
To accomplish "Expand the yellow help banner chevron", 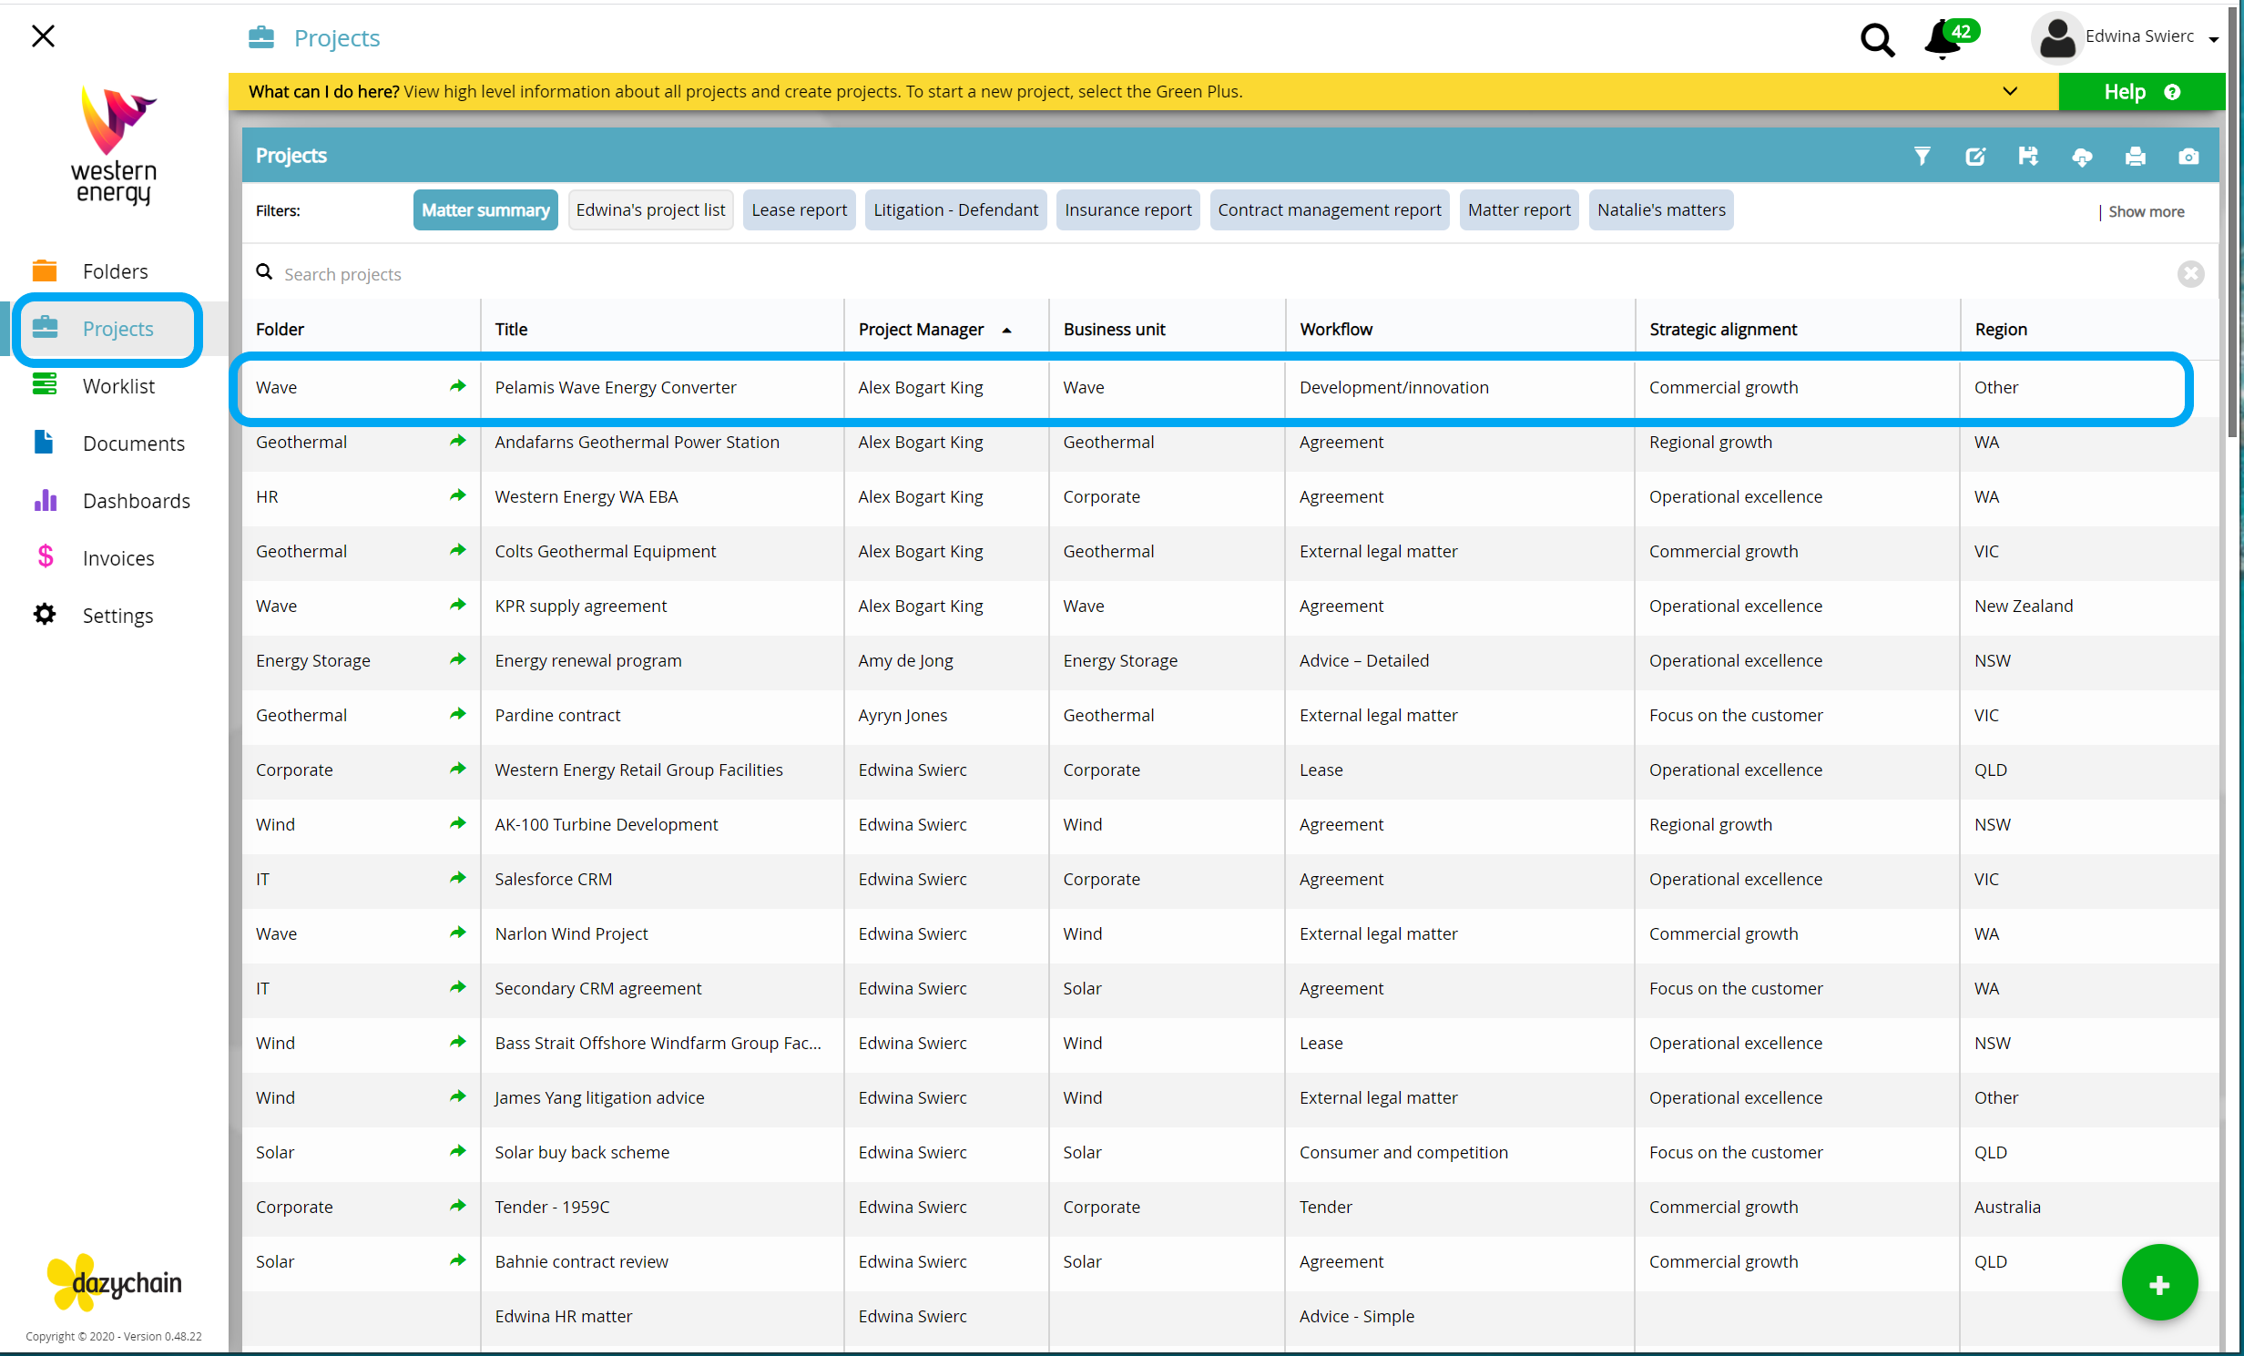I will click(2010, 91).
